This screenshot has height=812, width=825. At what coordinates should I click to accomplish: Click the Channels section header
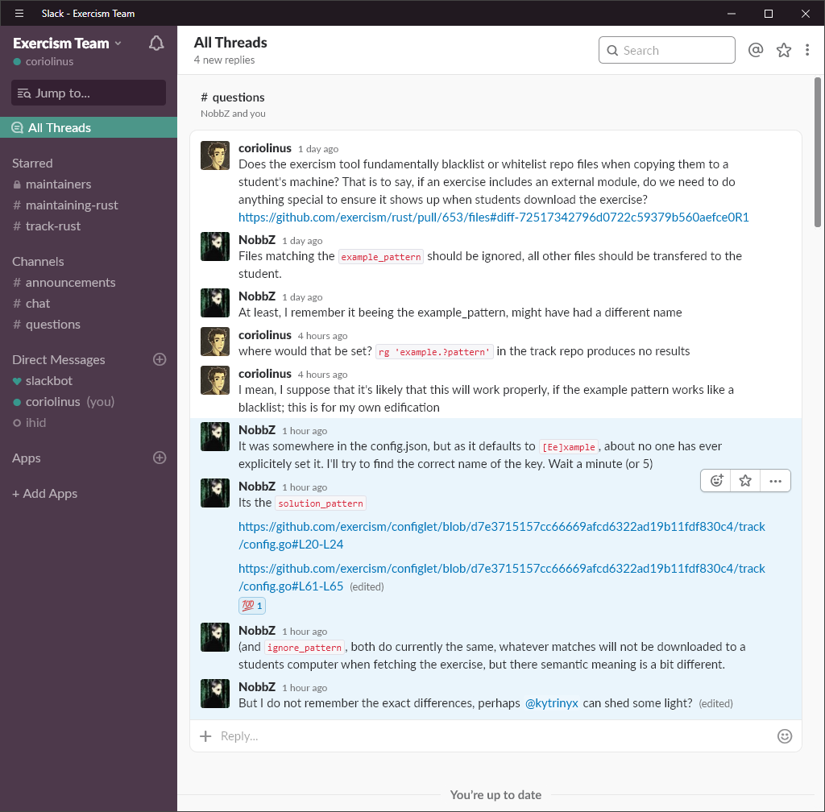tap(38, 261)
